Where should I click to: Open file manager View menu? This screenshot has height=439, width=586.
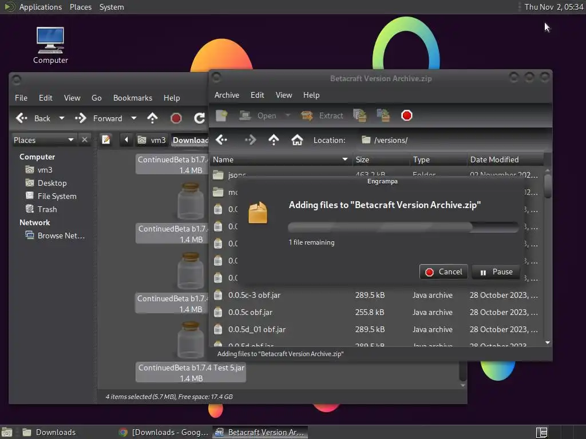coord(72,98)
